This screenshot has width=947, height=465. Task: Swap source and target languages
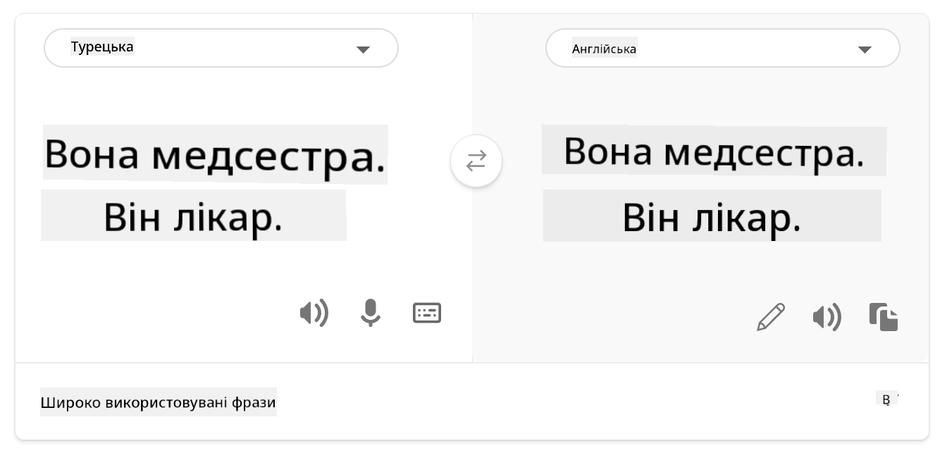click(476, 161)
